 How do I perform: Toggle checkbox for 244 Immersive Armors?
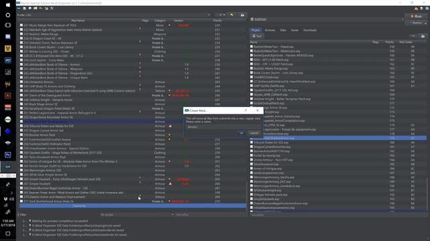(x=21, y=82)
